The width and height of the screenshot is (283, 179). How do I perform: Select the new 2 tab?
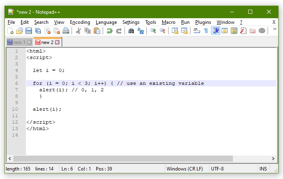(x=47, y=42)
